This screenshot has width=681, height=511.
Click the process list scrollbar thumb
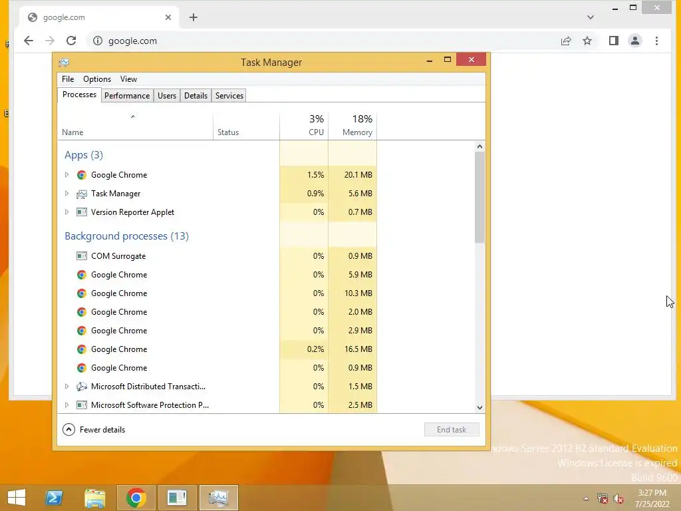[479, 197]
